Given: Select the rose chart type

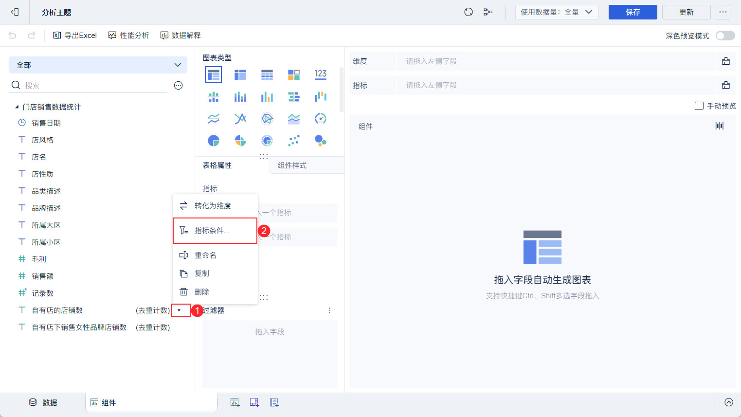Looking at the screenshot, I should 240,141.
